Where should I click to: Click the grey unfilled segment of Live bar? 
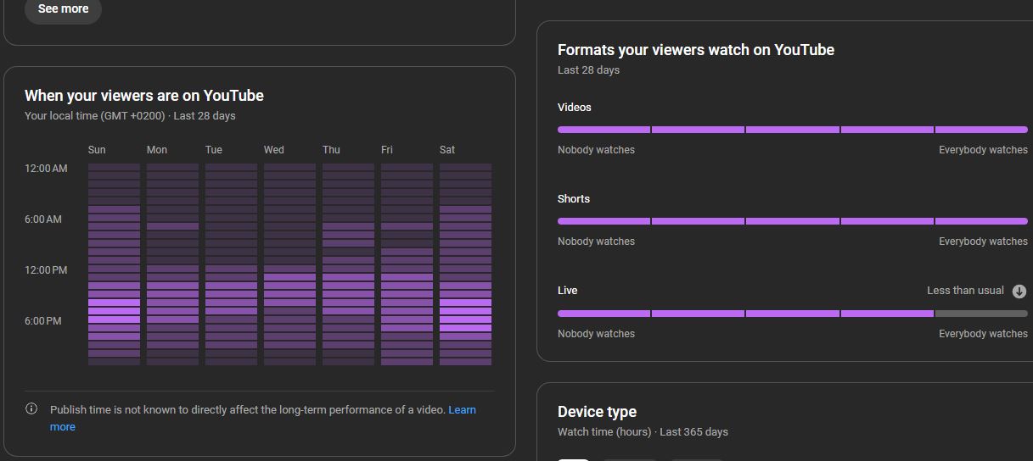click(981, 314)
